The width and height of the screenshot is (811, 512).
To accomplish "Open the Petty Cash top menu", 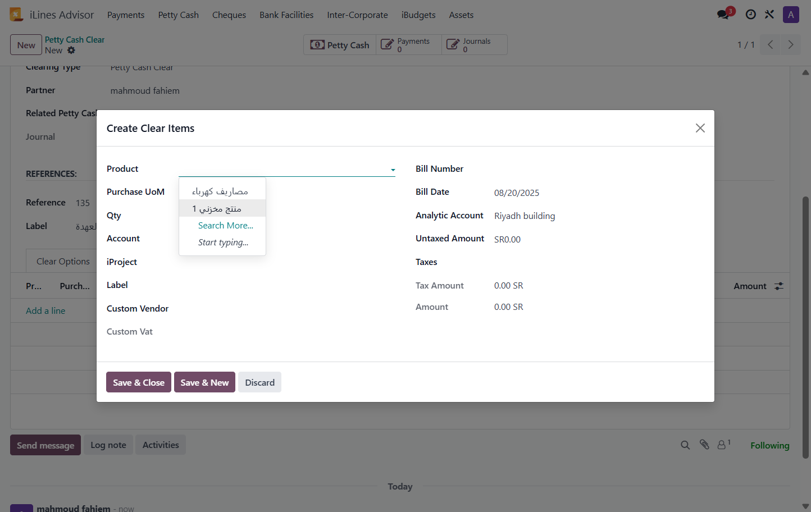I will pyautogui.click(x=179, y=15).
